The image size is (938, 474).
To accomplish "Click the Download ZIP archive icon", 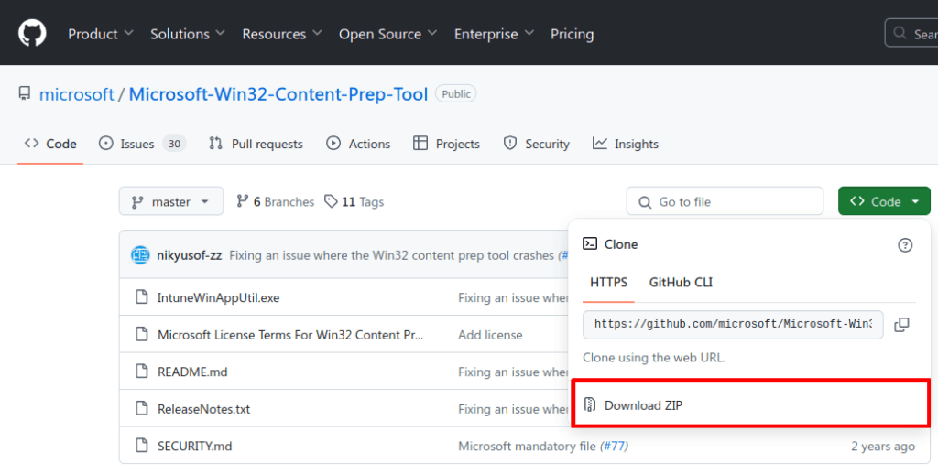I will (590, 405).
